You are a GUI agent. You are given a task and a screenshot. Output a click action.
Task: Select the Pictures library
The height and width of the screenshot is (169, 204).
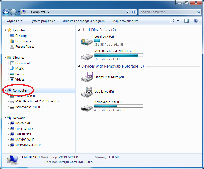point(21,74)
